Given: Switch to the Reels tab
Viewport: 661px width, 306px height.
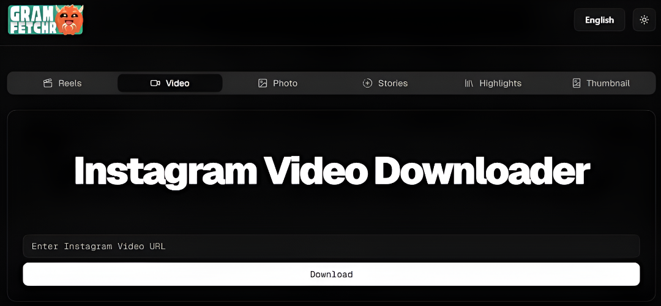Looking at the screenshot, I should tap(62, 83).
